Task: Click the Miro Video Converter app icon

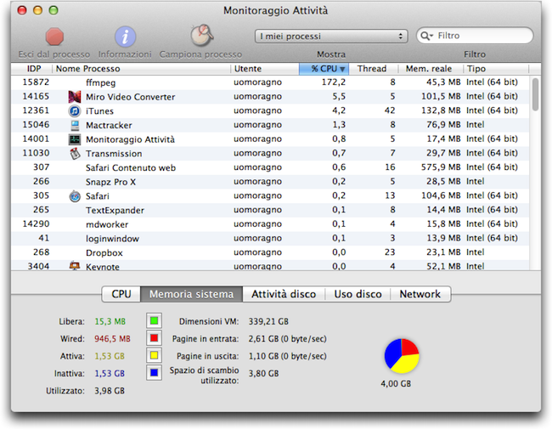Action: [74, 97]
